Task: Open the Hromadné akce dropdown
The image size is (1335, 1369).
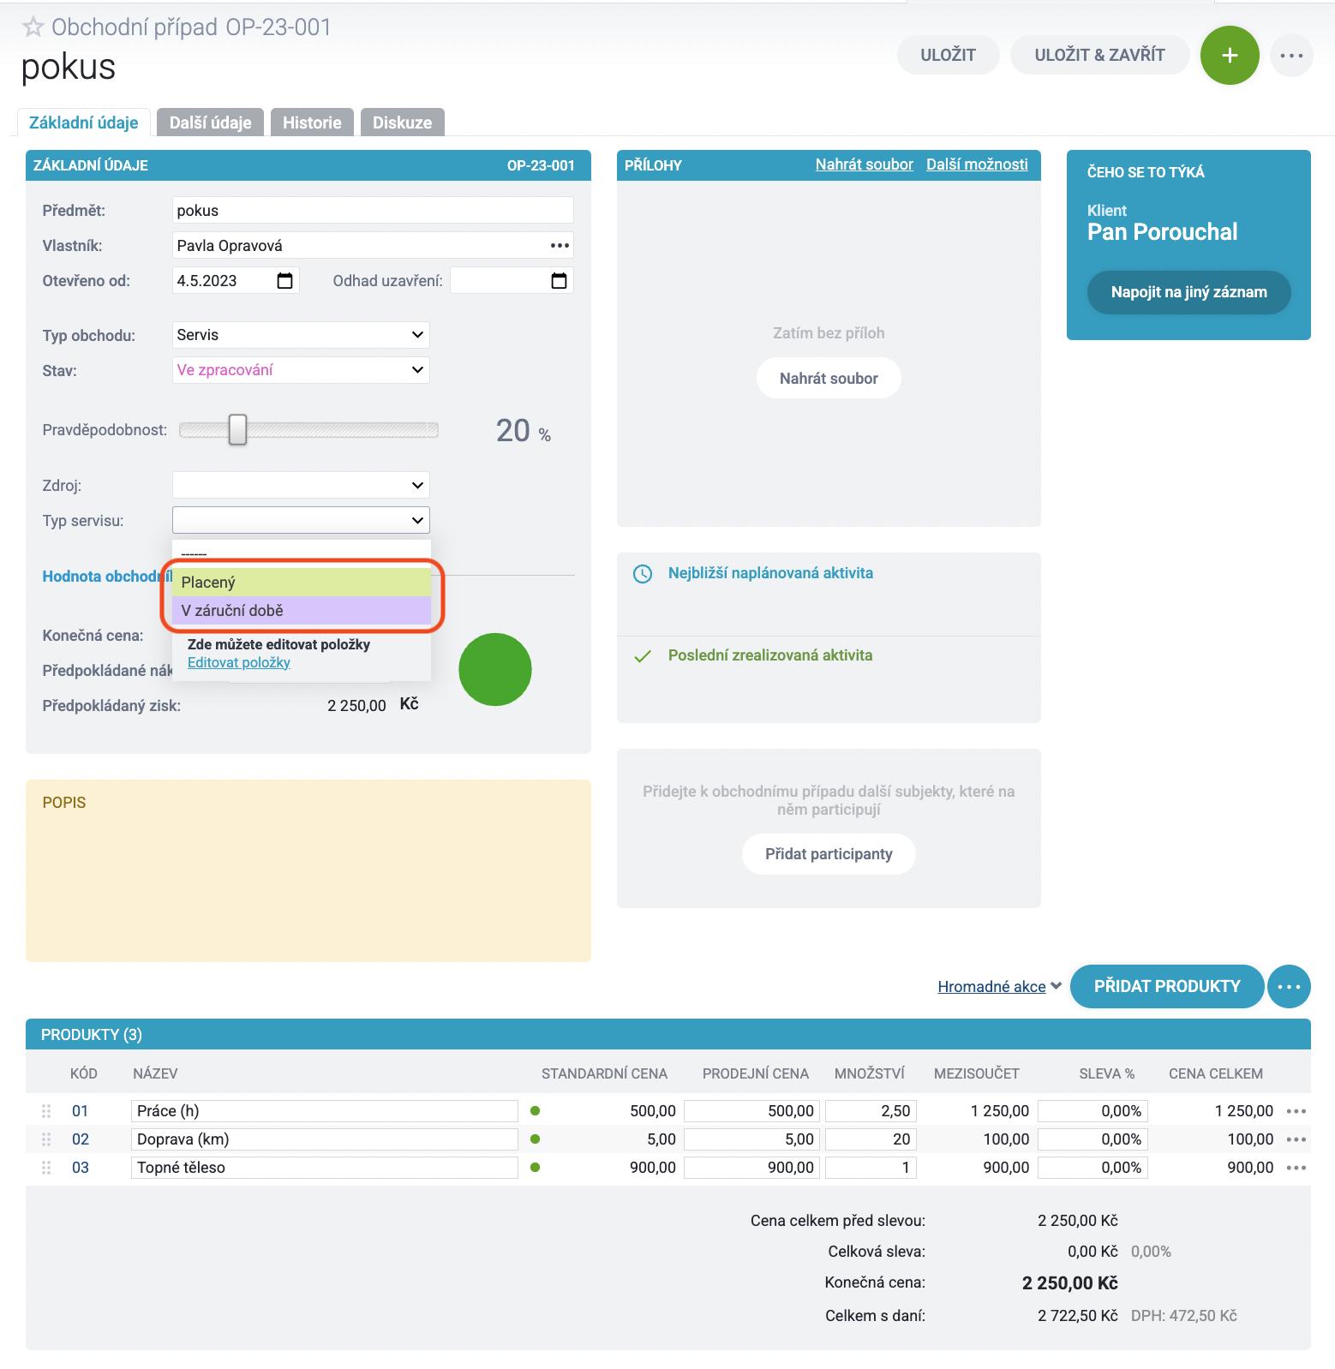Action: click(x=999, y=987)
